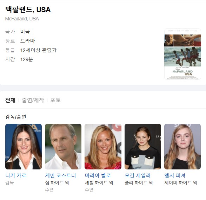Open the 포토 tab
Screen dimensions: 206x200
(55, 100)
